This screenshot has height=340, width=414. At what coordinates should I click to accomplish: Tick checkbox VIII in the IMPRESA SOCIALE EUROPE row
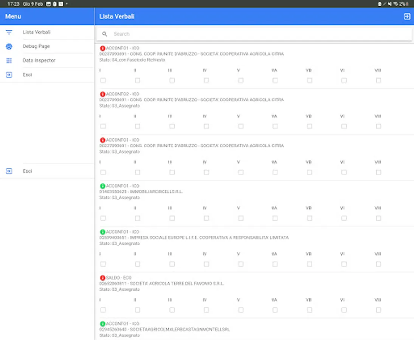378,264
